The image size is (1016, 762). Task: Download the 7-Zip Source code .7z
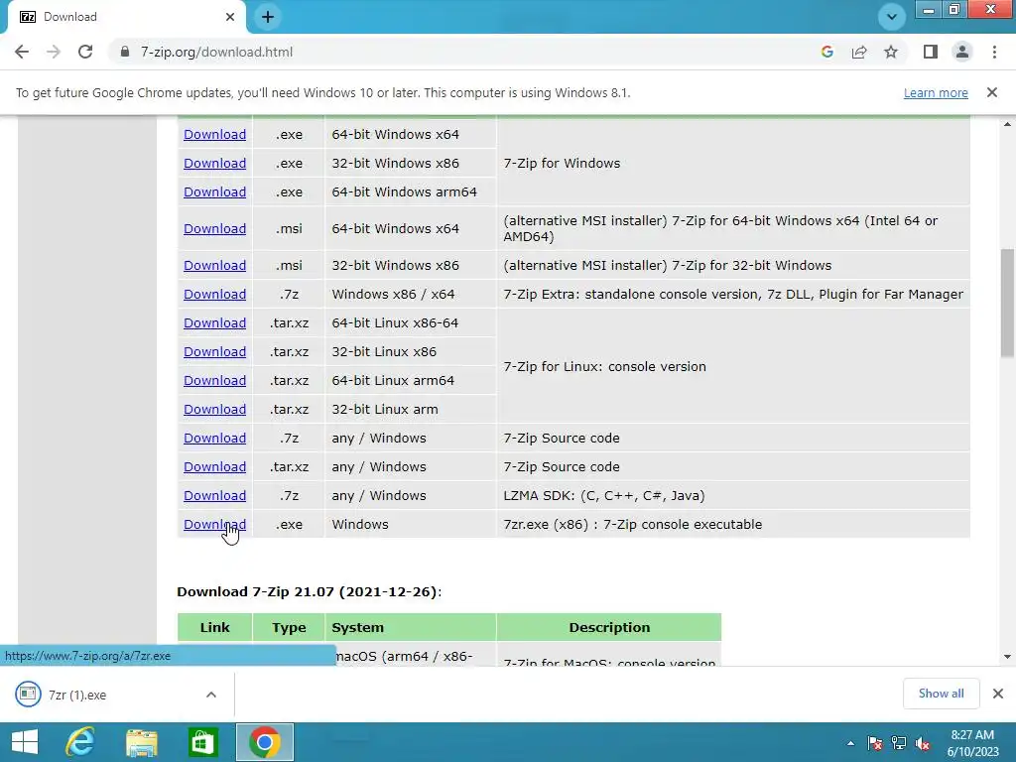(x=214, y=438)
